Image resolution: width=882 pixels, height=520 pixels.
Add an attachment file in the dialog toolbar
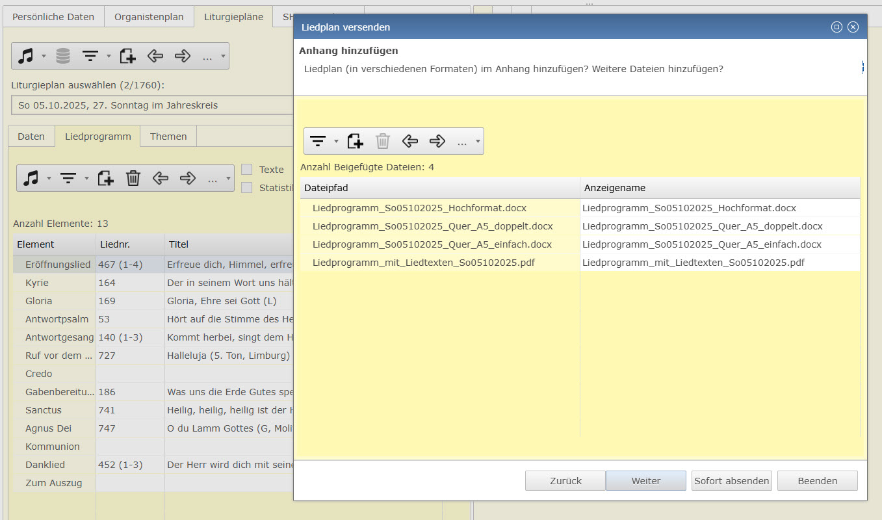click(x=356, y=141)
